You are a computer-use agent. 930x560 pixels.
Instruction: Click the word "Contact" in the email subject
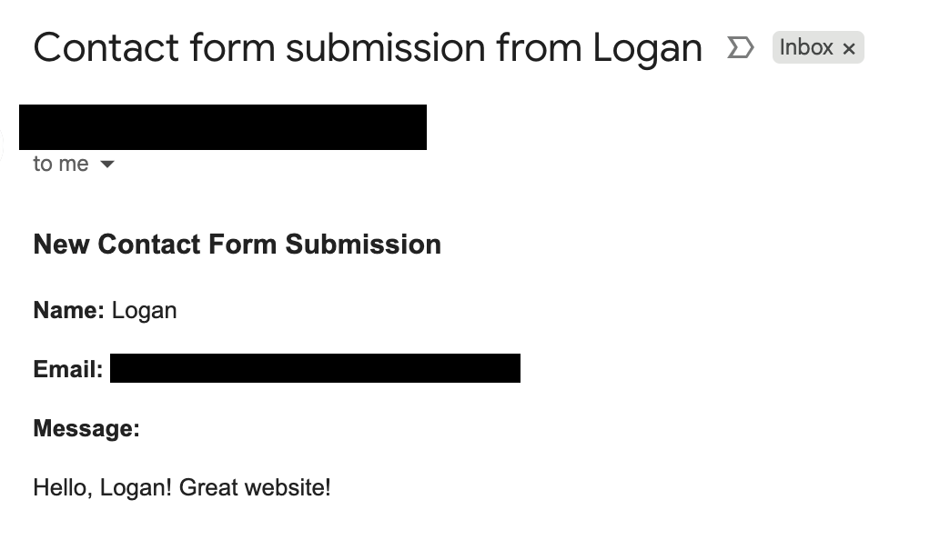coord(106,47)
